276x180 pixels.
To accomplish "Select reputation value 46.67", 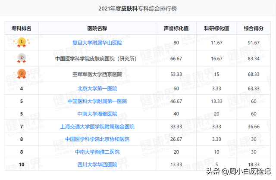I will [x=176, y=101].
